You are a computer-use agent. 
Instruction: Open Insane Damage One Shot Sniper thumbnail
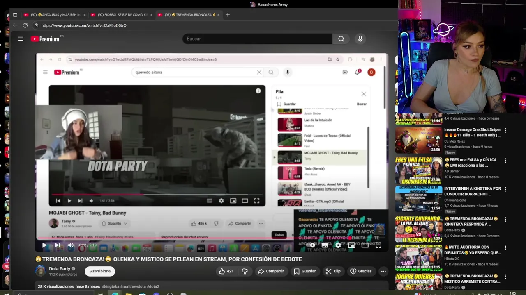click(418, 140)
